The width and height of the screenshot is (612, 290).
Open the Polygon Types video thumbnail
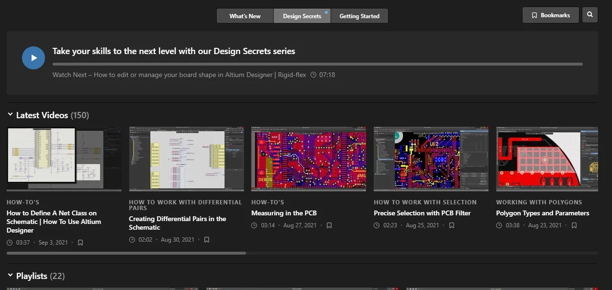click(x=547, y=159)
